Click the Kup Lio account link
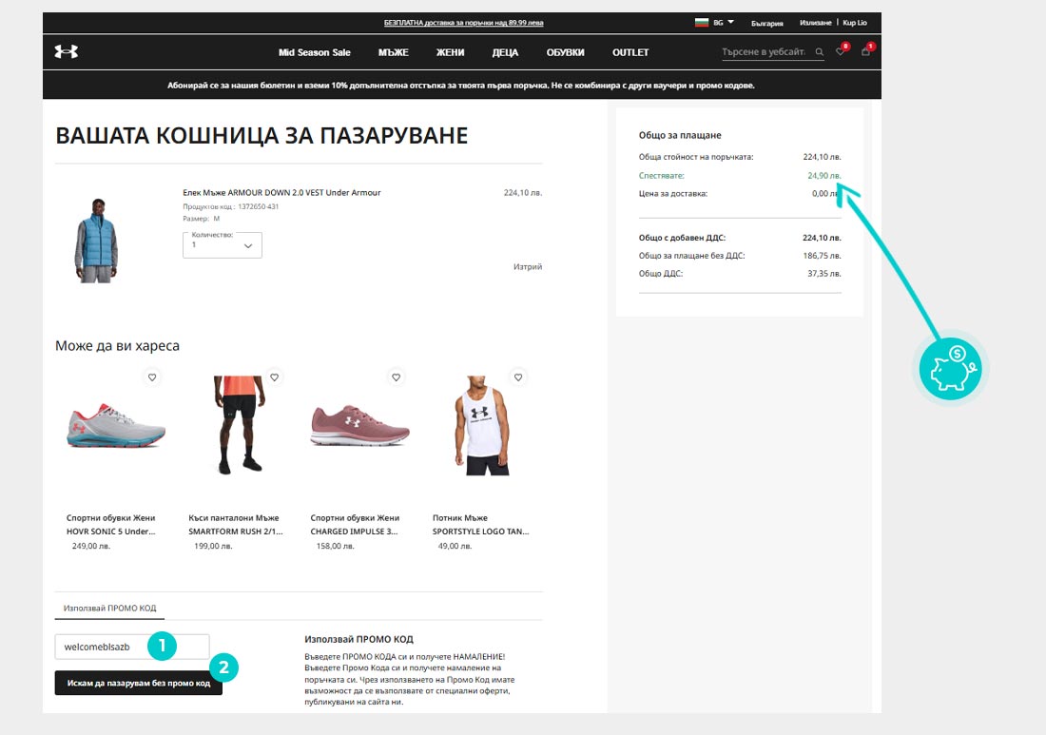Image resolution: width=1046 pixels, height=735 pixels. (x=855, y=23)
